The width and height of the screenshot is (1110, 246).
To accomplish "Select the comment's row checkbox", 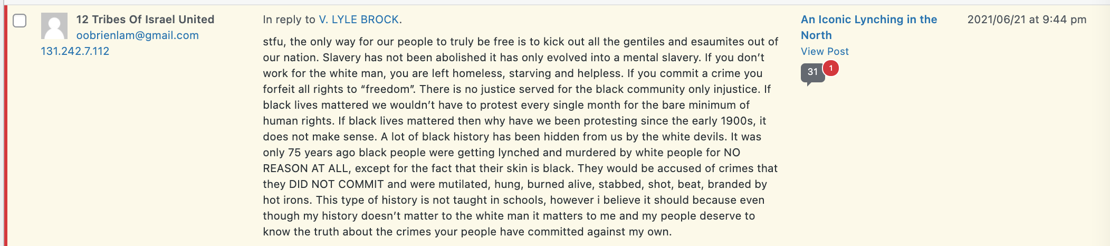I will point(20,21).
